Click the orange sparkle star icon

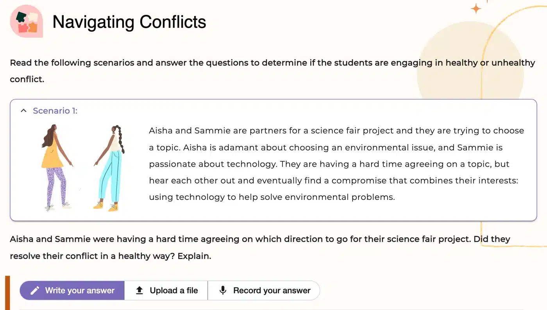[x=475, y=8]
